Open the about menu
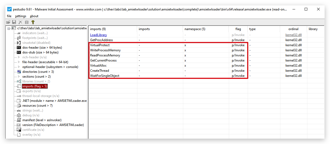The image size is (330, 144). (x=34, y=16)
